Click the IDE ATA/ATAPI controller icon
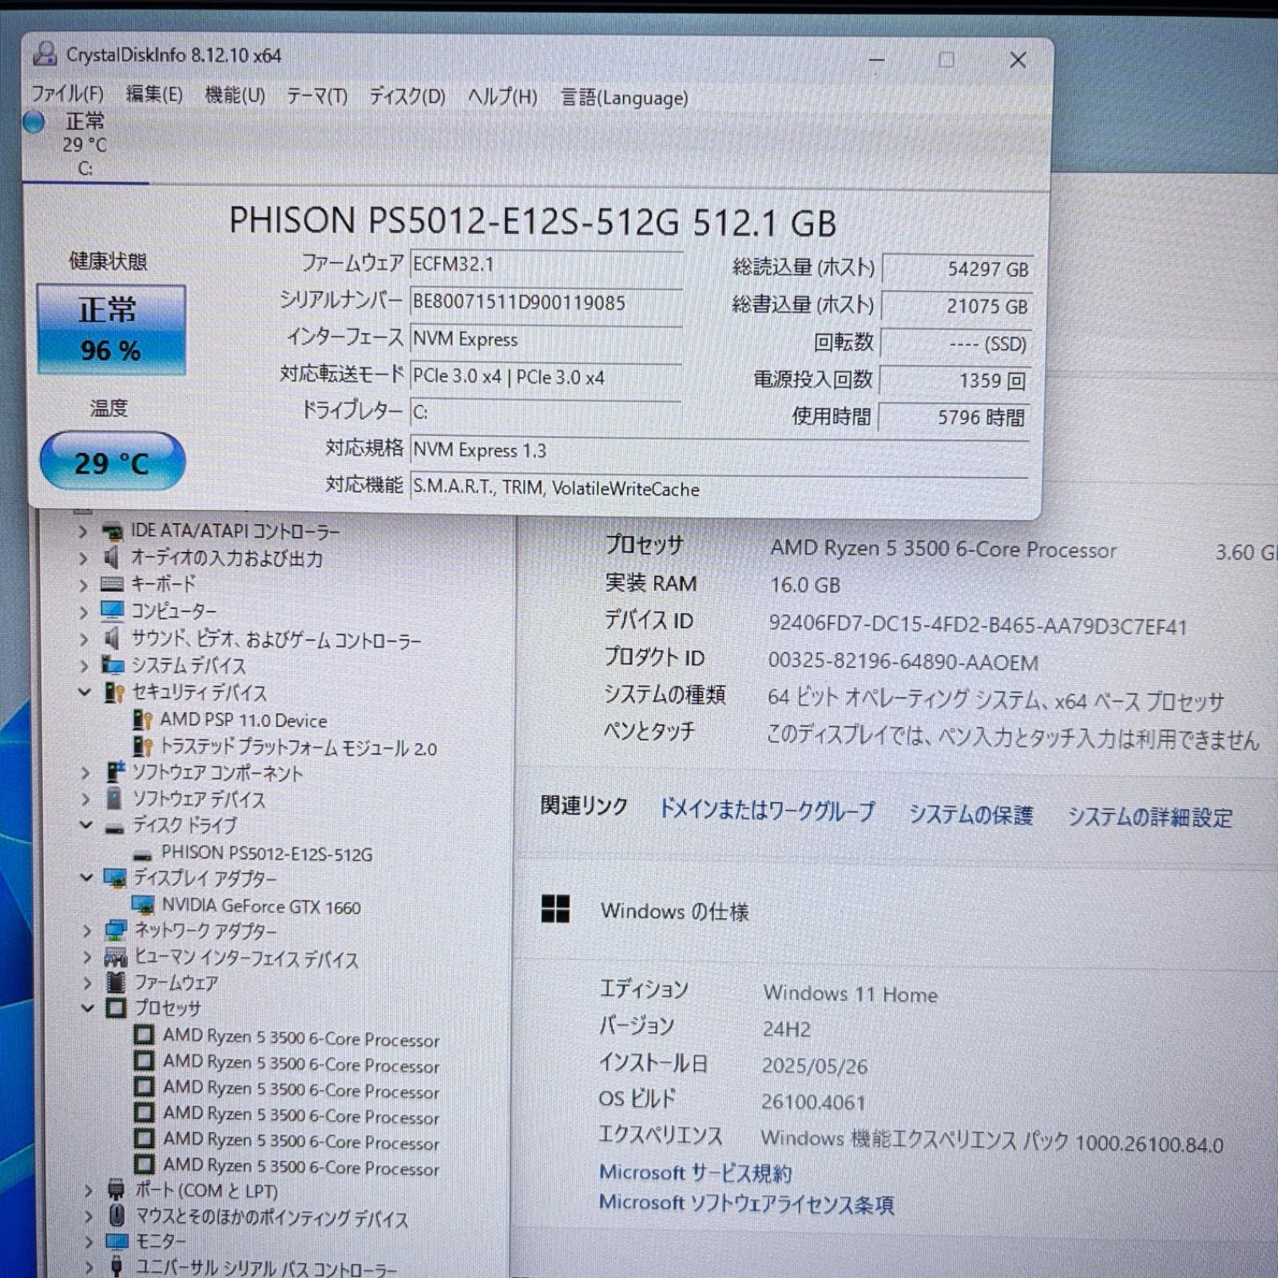The height and width of the screenshot is (1278, 1278). coord(111,531)
